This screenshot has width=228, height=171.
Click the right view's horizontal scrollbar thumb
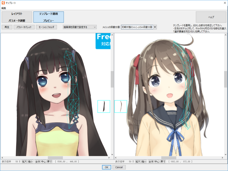(x=169, y=158)
